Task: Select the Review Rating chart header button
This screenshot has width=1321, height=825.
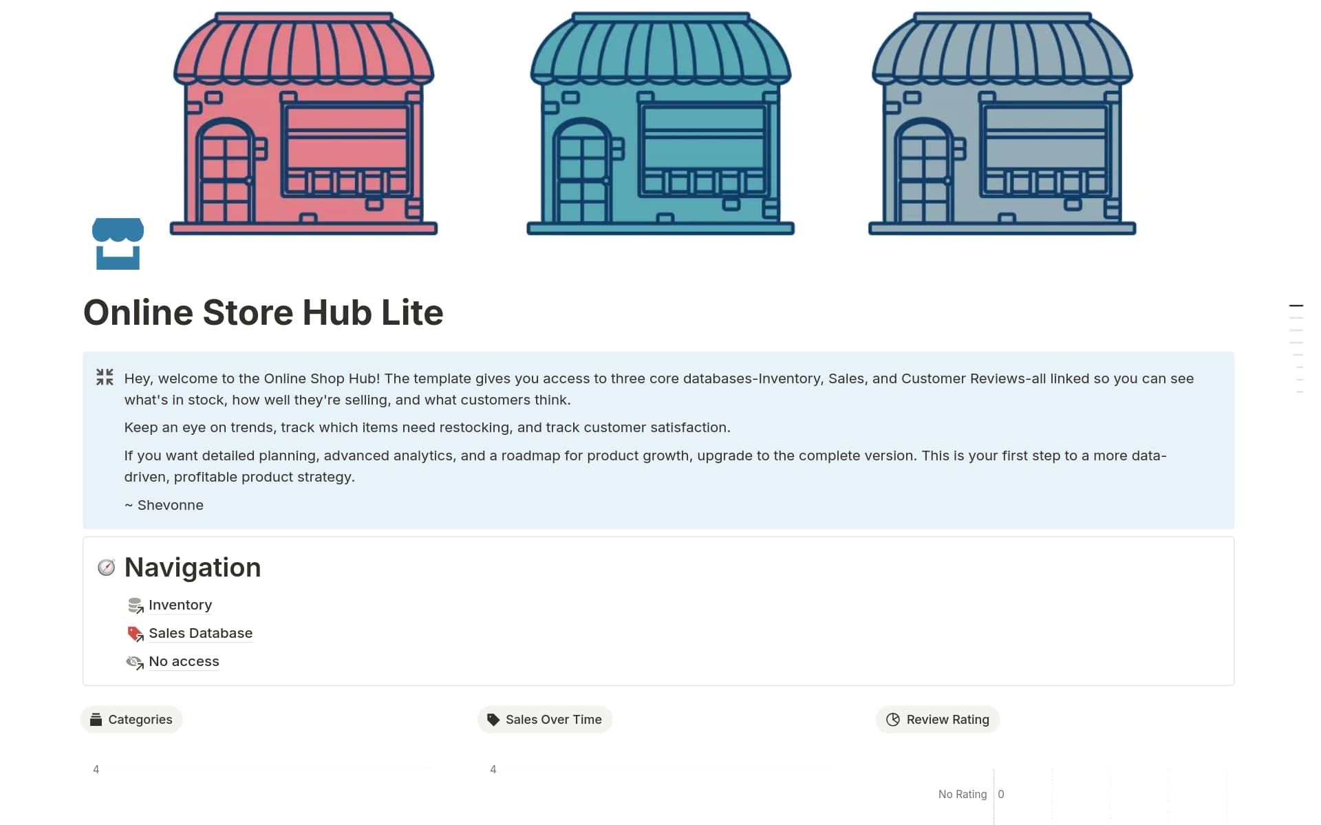Action: pos(937,719)
